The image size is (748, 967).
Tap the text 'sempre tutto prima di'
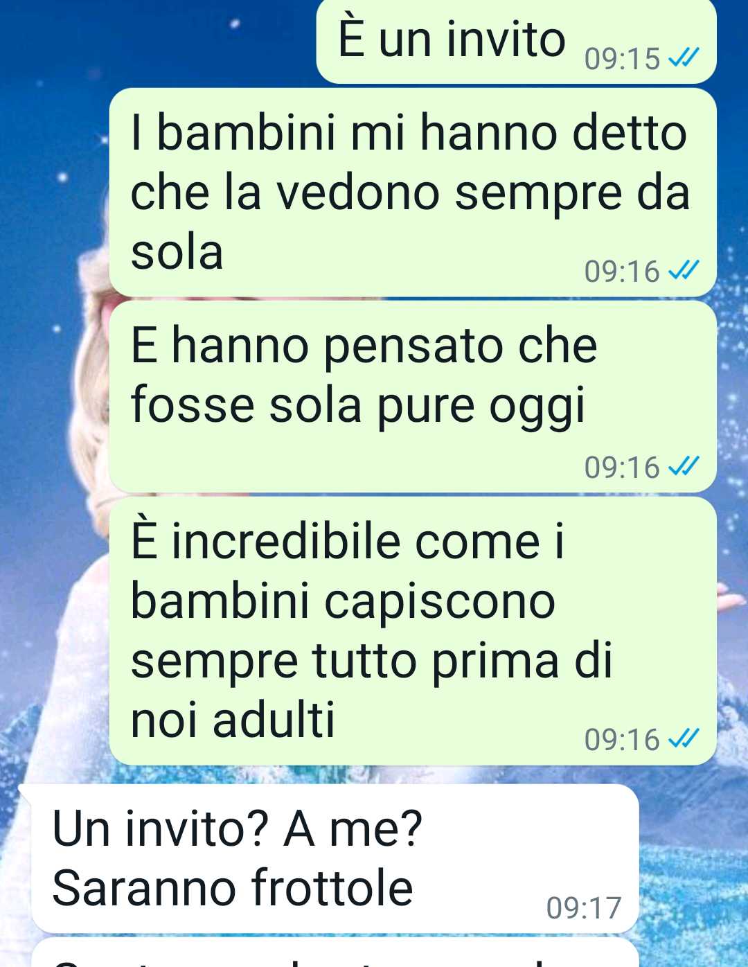click(372, 661)
